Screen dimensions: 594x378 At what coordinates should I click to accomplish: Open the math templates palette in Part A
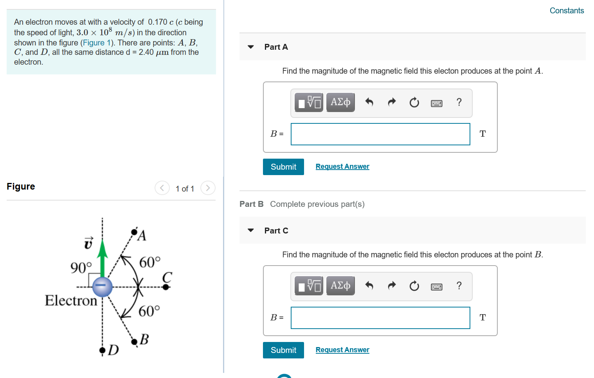[x=309, y=102]
